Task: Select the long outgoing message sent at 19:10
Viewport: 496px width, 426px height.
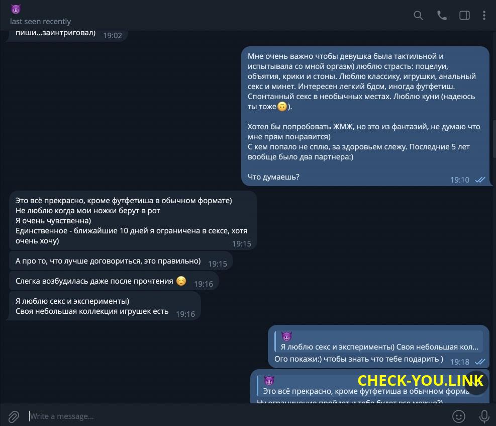Action: 365,116
